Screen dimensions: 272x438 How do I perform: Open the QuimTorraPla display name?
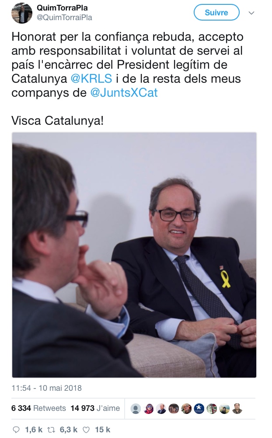click(x=62, y=7)
